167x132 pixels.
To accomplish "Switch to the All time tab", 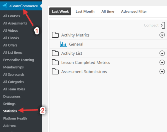I will click(x=108, y=12).
